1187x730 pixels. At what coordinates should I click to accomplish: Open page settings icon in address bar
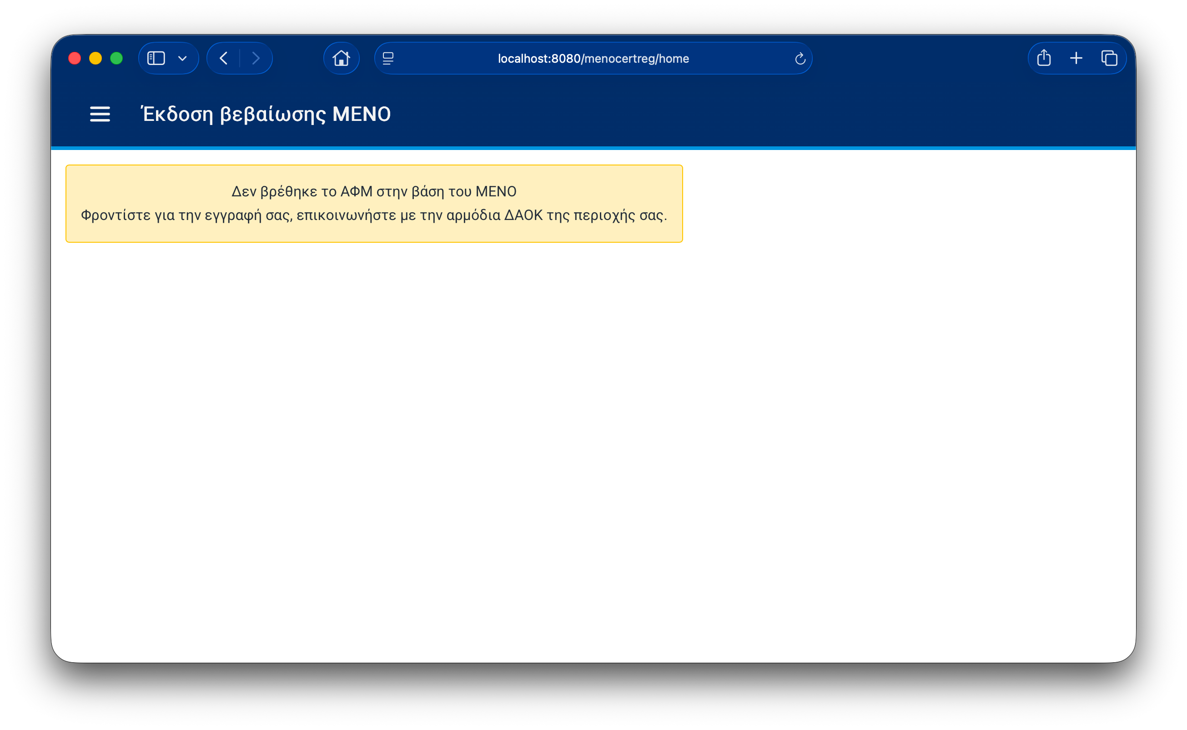388,59
